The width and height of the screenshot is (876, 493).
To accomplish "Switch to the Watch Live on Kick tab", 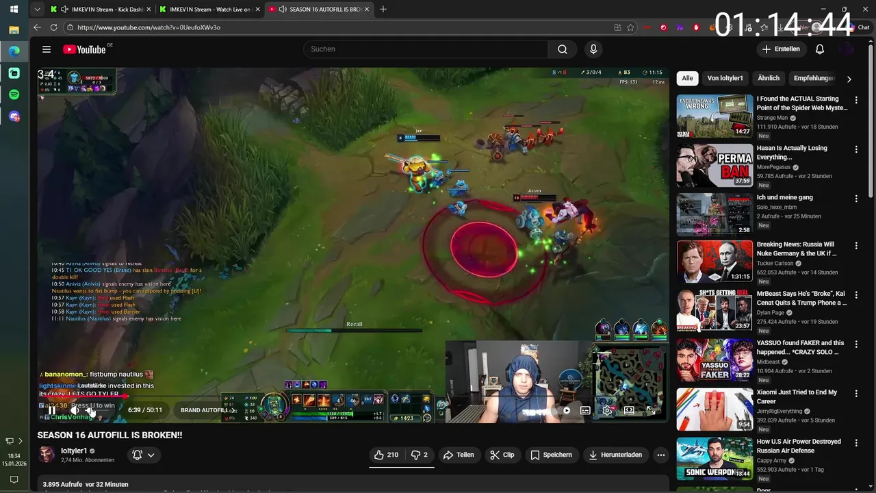I will coord(210,10).
